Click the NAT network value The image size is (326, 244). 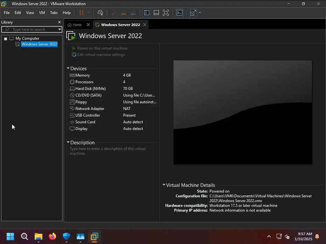click(x=127, y=109)
